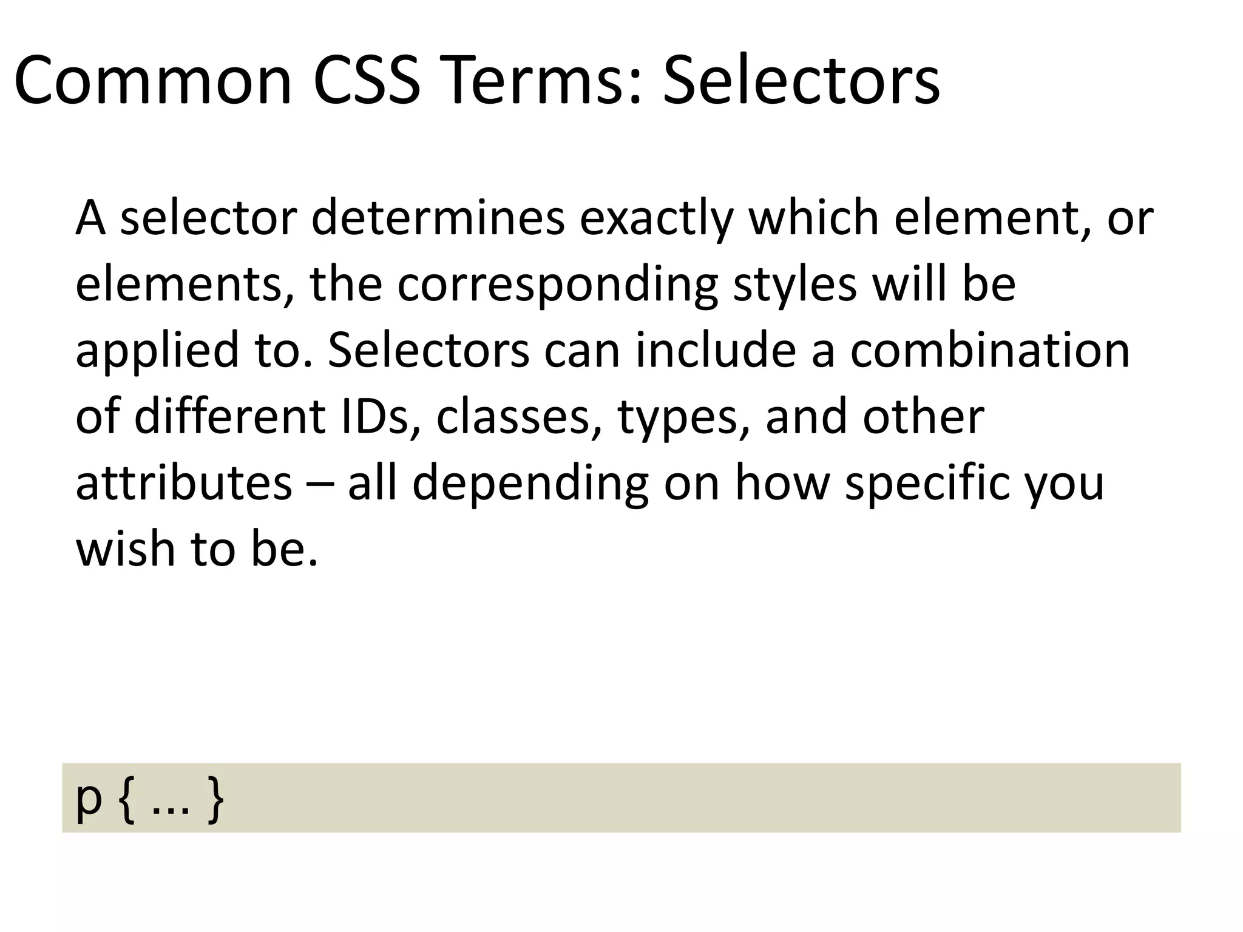Click the word 'Selectors' in the title
Screen dimensions: 1243x932
[x=801, y=79]
